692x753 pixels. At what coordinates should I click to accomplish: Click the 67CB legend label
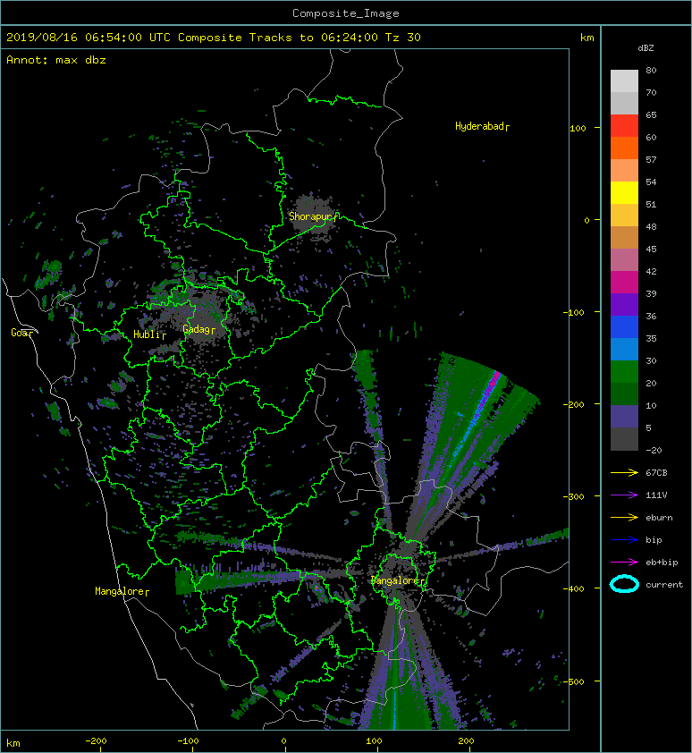[x=656, y=473]
